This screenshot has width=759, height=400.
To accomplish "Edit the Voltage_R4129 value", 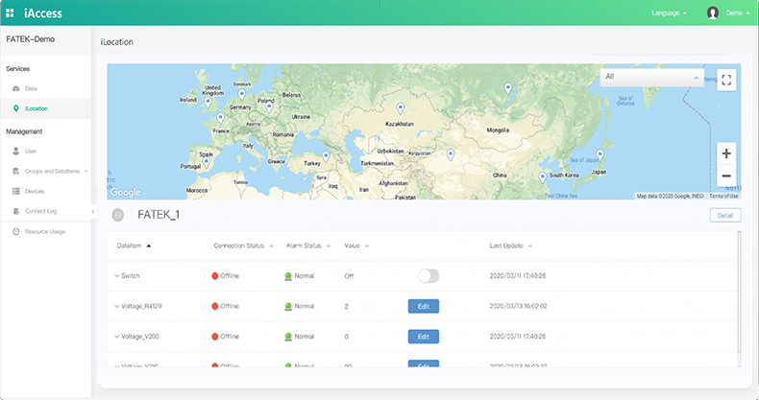I will tap(424, 306).
